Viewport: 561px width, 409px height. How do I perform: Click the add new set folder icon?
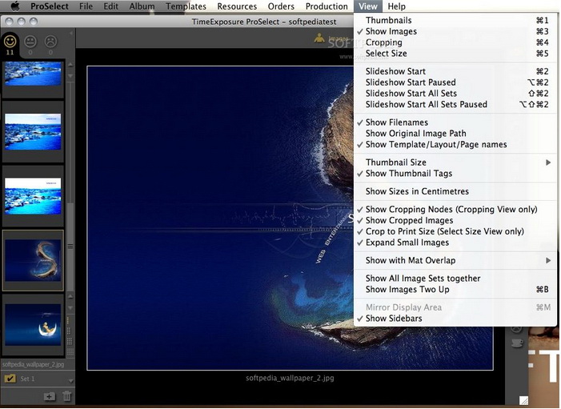[x=50, y=395]
